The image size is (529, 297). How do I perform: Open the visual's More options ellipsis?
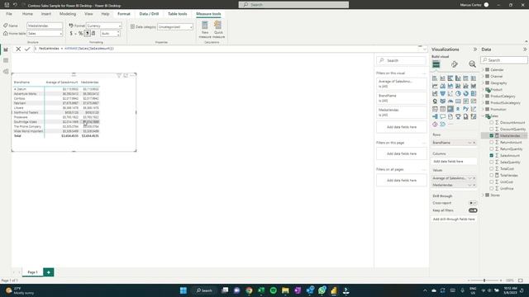pyautogui.click(x=132, y=76)
